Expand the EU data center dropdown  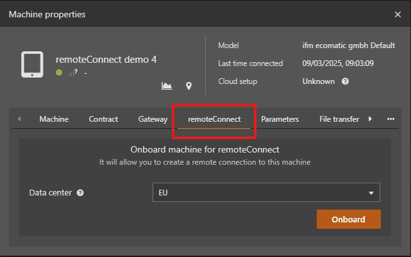[x=266, y=192]
